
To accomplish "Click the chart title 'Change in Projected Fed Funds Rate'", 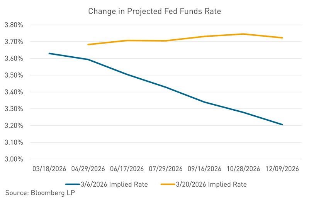I will pos(154,11).
